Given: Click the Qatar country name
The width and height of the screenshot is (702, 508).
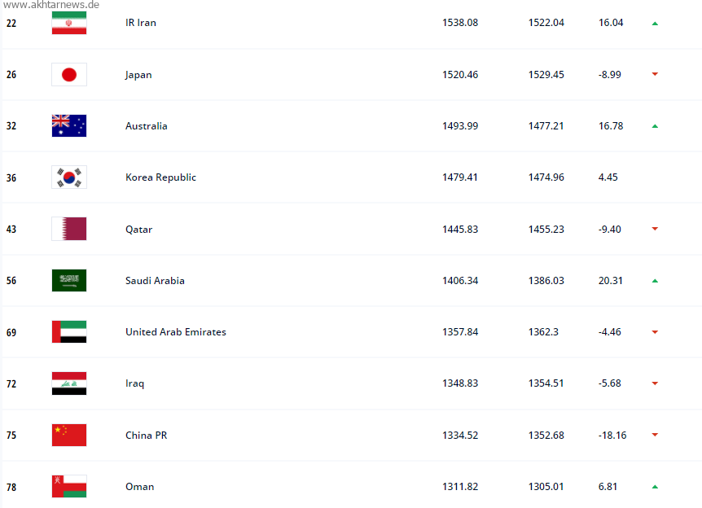Looking at the screenshot, I should click(x=138, y=230).
